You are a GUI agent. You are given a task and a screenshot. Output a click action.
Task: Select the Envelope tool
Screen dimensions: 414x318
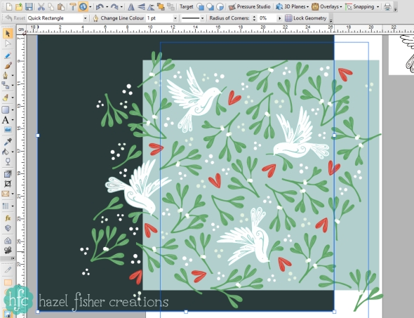point(6,194)
